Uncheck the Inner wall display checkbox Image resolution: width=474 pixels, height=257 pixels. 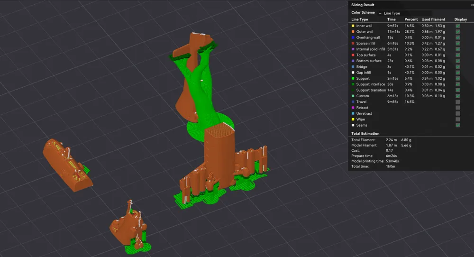(x=458, y=26)
